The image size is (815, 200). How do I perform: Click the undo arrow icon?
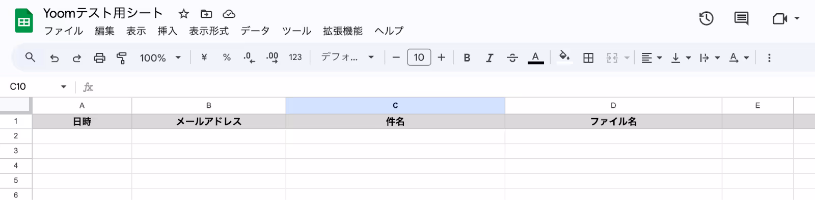pyautogui.click(x=55, y=58)
